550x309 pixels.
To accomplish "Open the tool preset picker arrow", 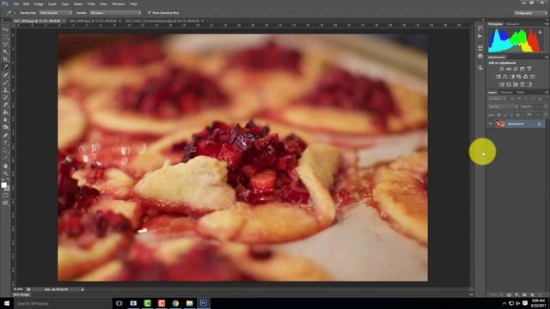I will tap(15, 13).
